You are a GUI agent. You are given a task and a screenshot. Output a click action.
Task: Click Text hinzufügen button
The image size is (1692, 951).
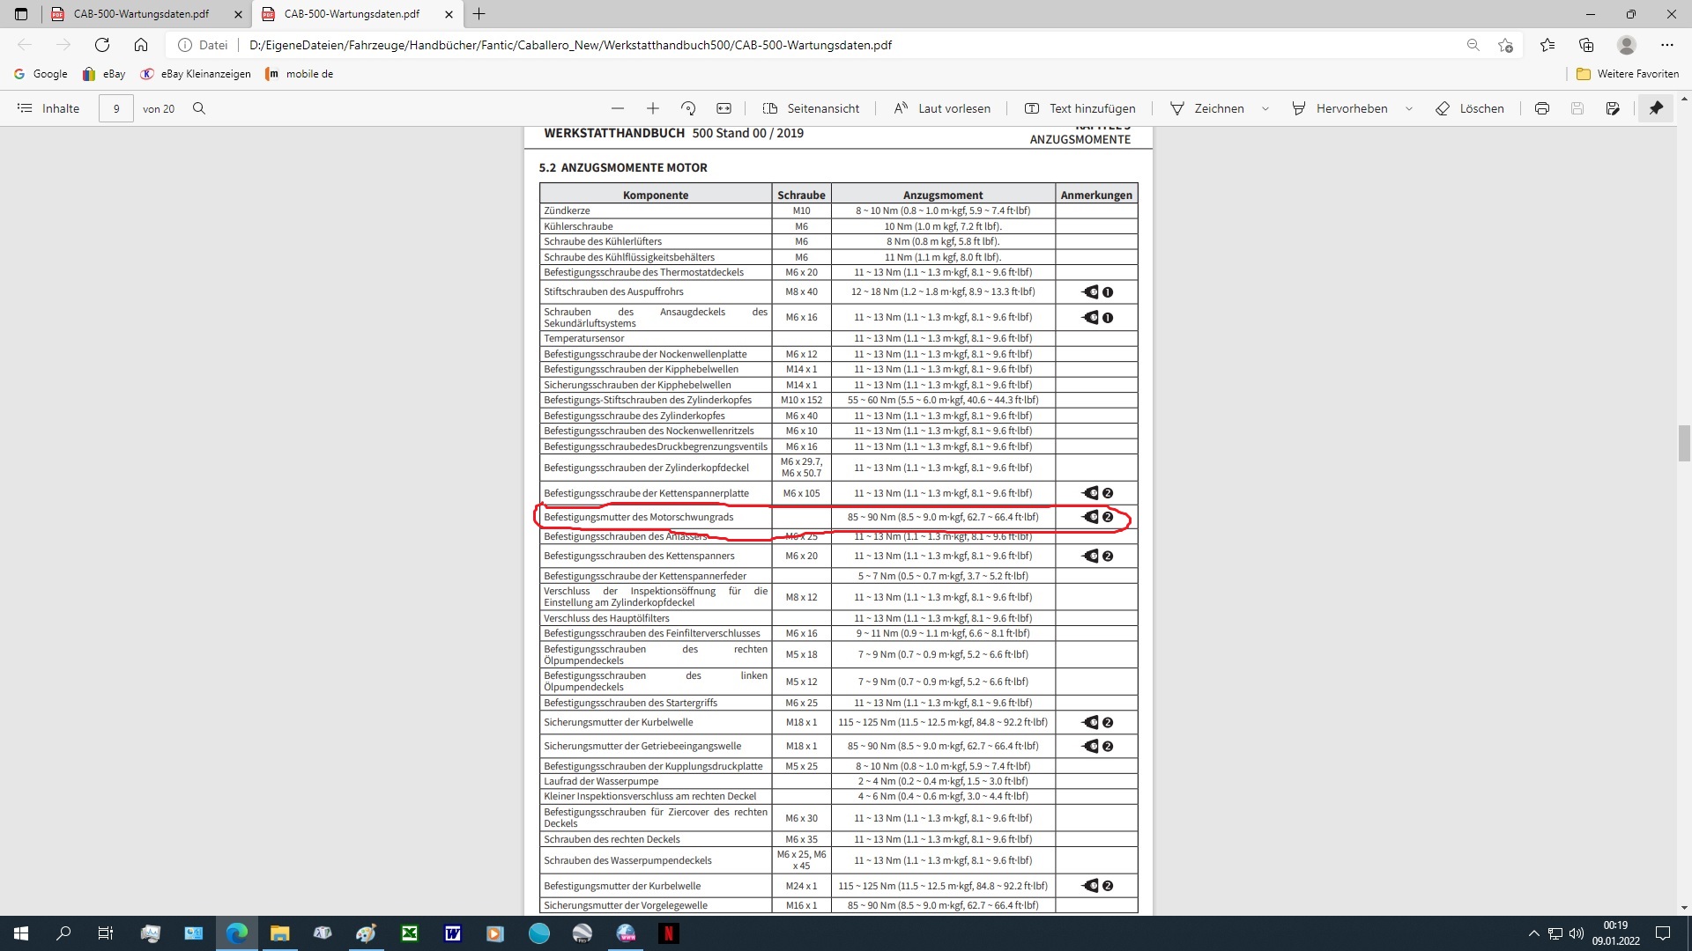[1080, 108]
